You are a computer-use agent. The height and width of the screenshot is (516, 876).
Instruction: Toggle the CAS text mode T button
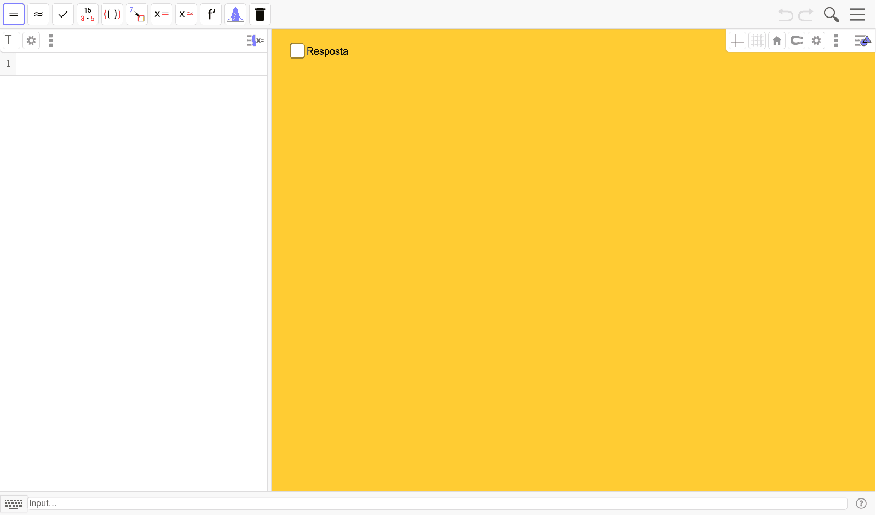click(x=11, y=40)
